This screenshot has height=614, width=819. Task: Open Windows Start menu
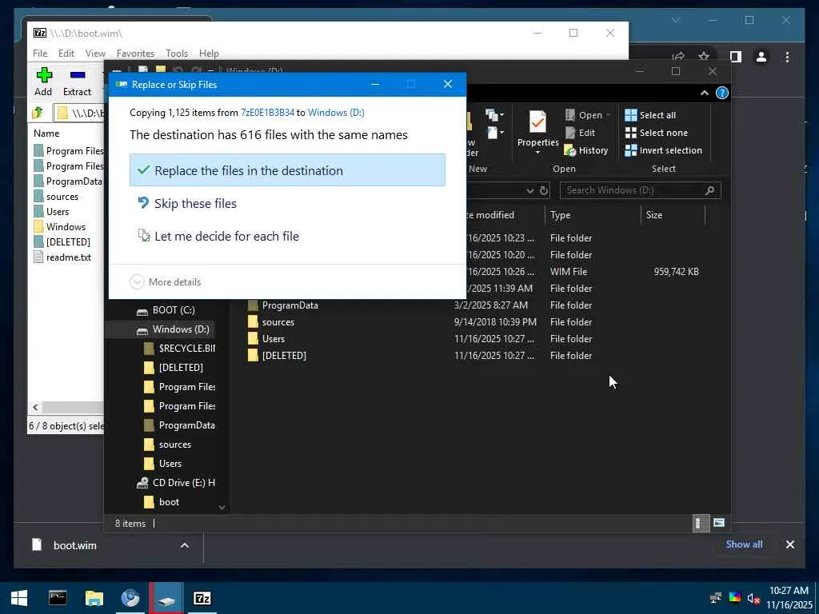[x=19, y=598]
